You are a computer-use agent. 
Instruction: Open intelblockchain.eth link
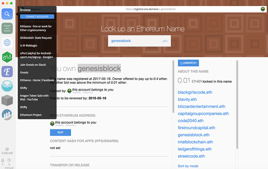coord(195,142)
